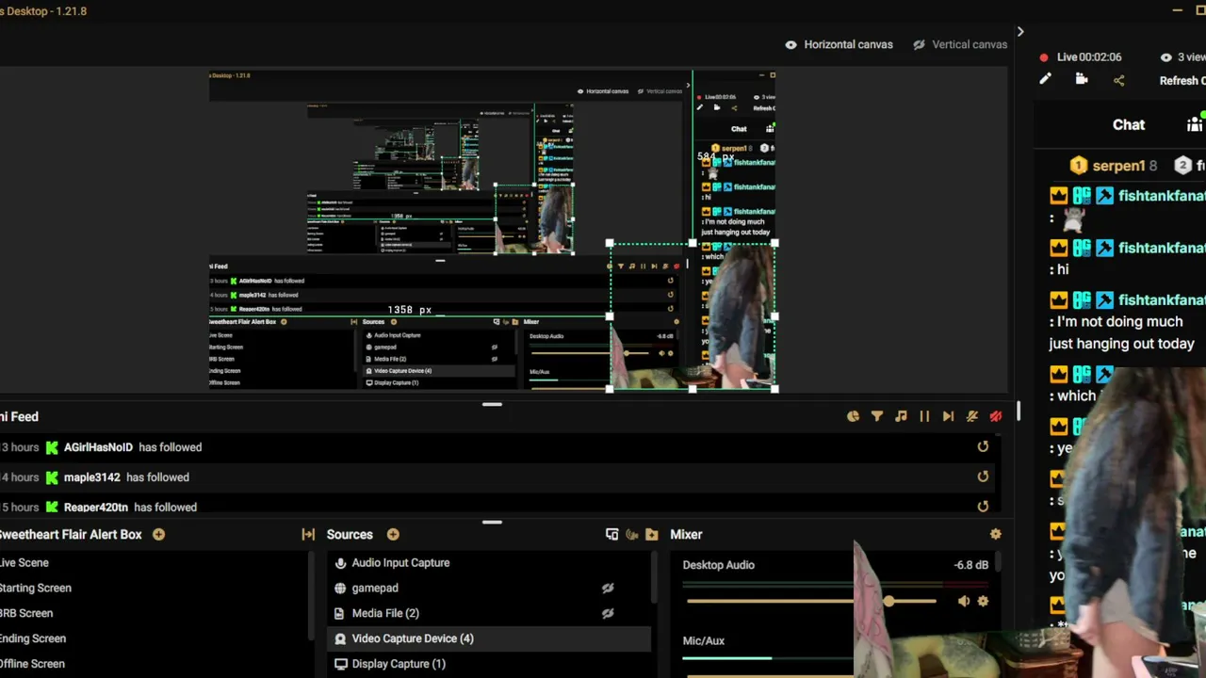Pause the alert queue
The width and height of the screenshot is (1206, 678).
tap(924, 416)
